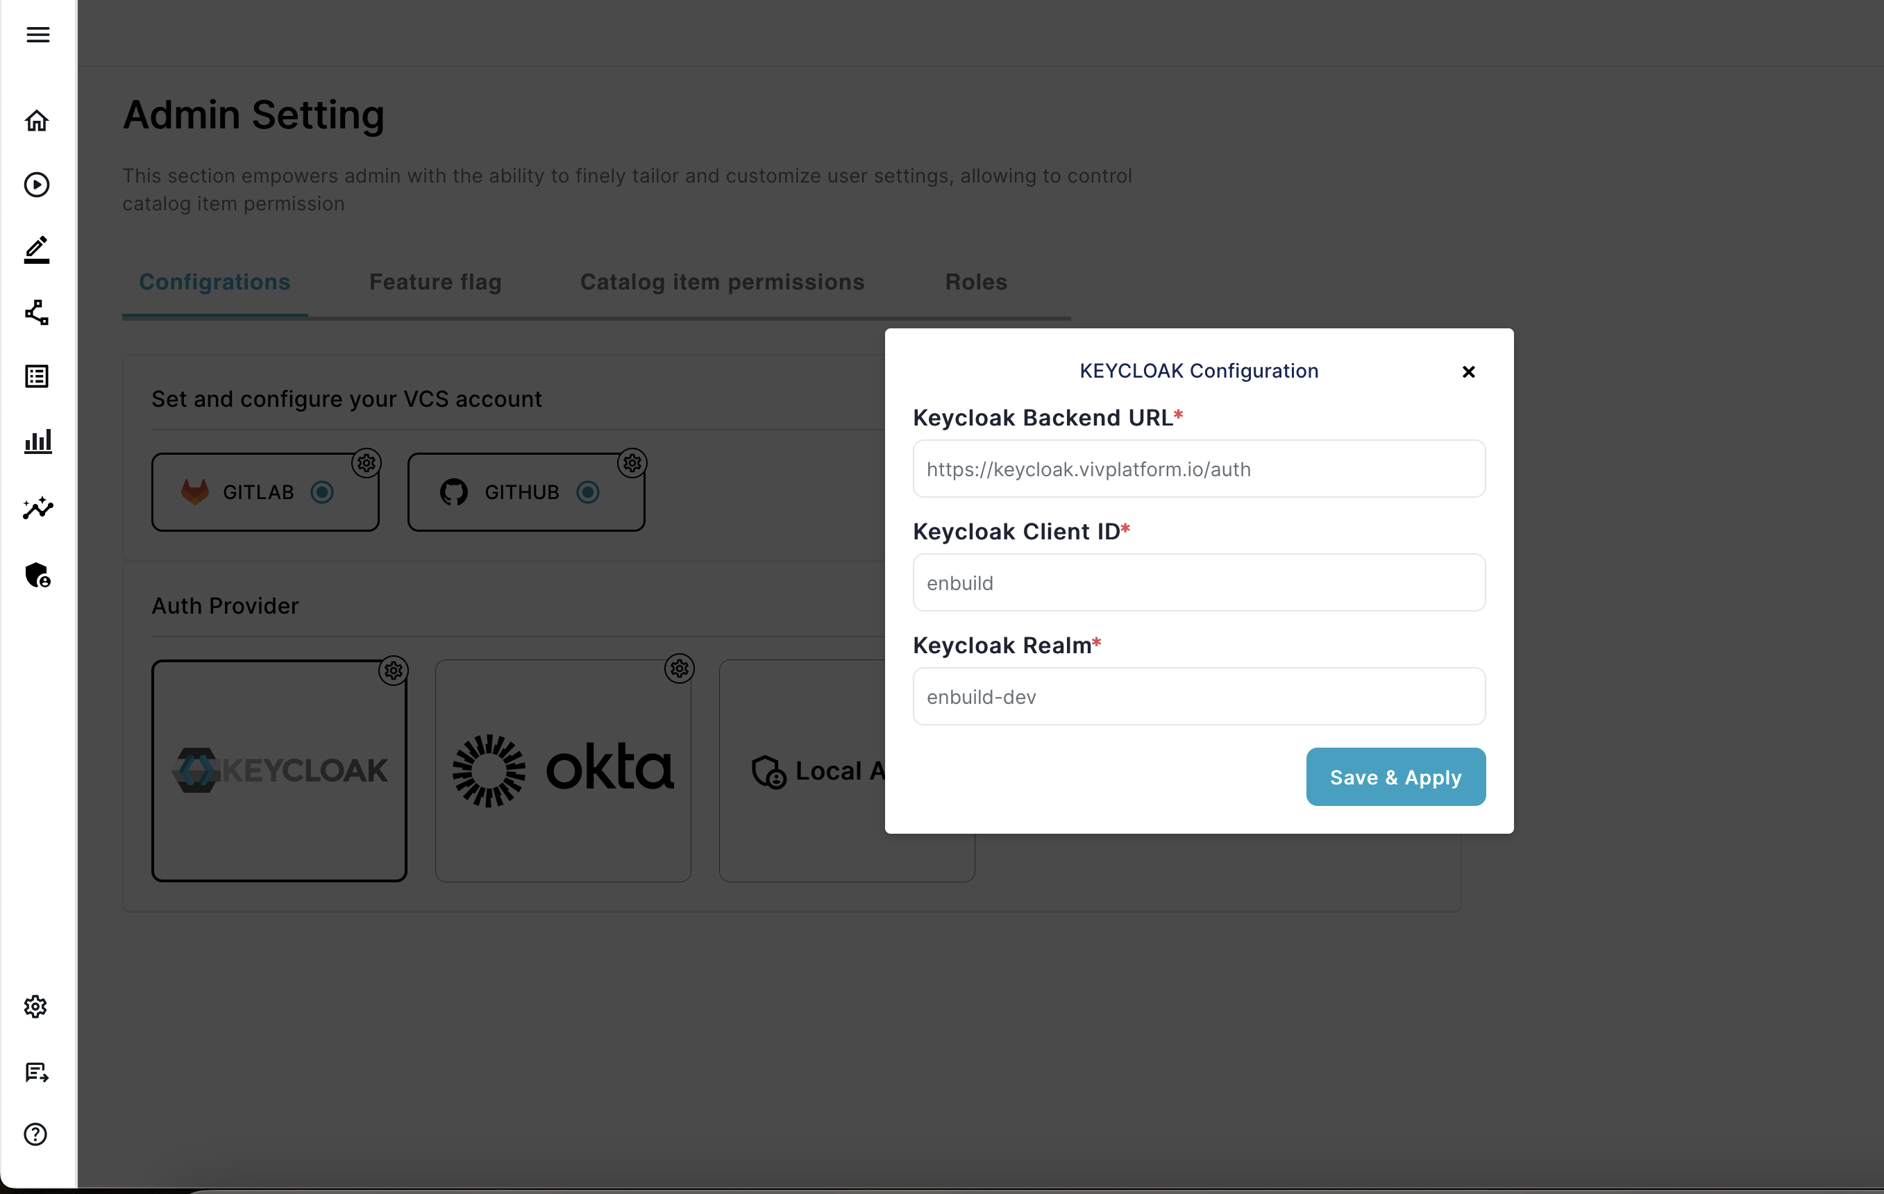This screenshot has height=1194, width=1884.
Task: Toggle the GitHub active radio button
Action: [x=587, y=491]
